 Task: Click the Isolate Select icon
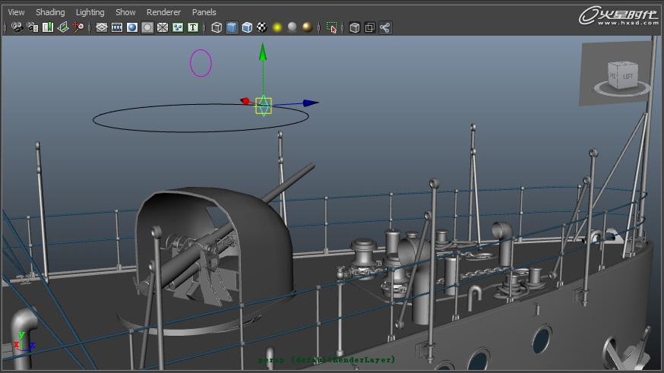tap(332, 27)
